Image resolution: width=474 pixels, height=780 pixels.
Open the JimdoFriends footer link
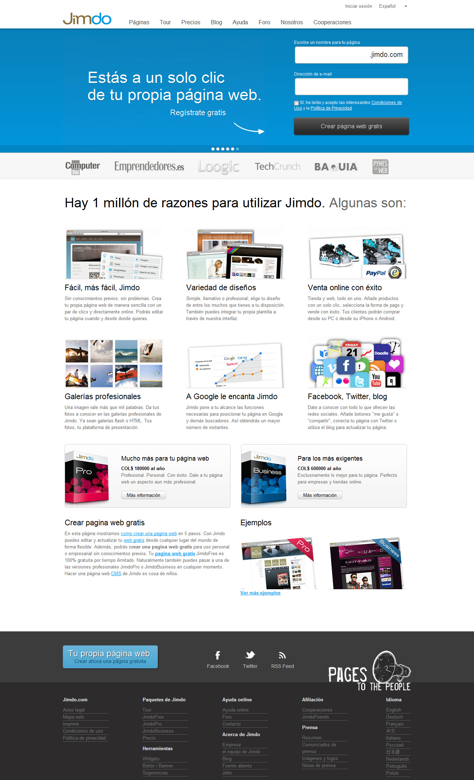click(x=316, y=717)
